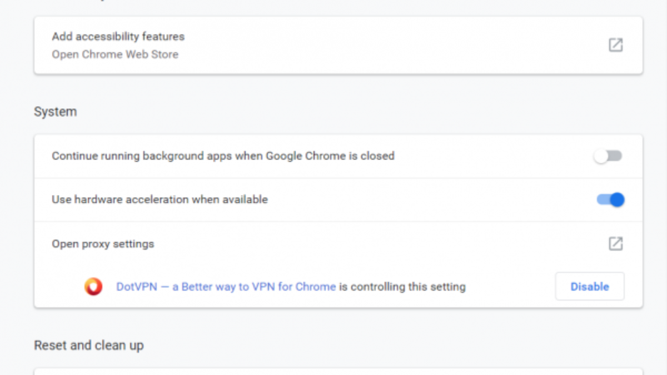
Task: Click the 'Add accessibility features' title
Action: [x=118, y=37]
